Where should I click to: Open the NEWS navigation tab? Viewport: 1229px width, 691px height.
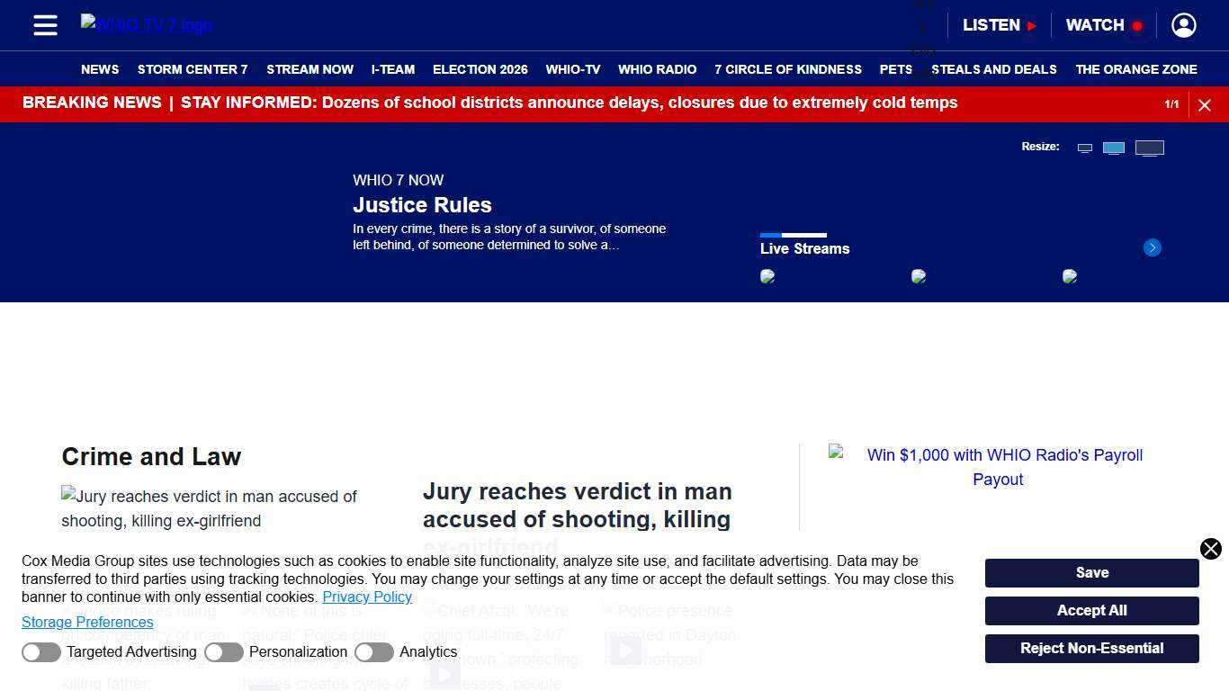point(100,69)
